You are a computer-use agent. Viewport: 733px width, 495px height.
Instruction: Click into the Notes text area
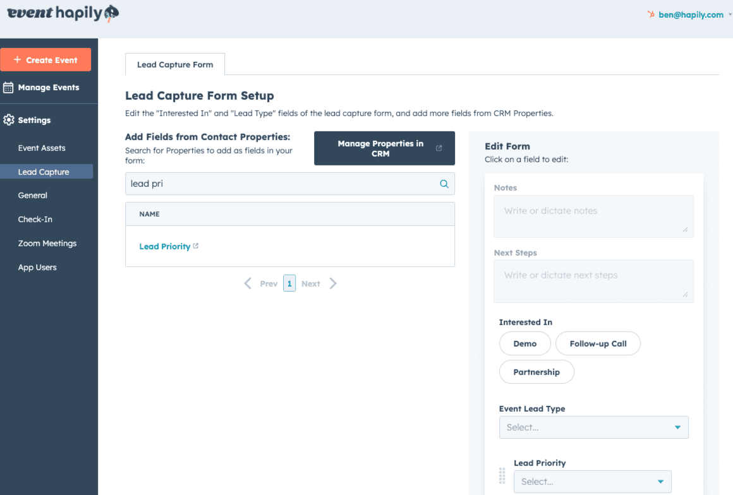click(x=593, y=216)
